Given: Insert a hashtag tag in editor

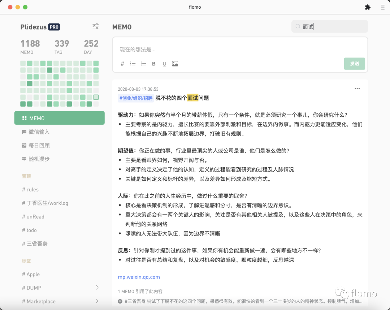Looking at the screenshot, I should 122,64.
